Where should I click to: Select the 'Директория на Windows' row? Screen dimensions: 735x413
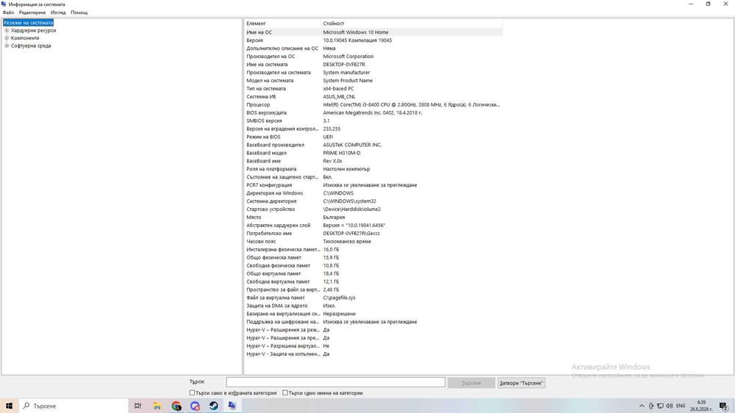373,193
